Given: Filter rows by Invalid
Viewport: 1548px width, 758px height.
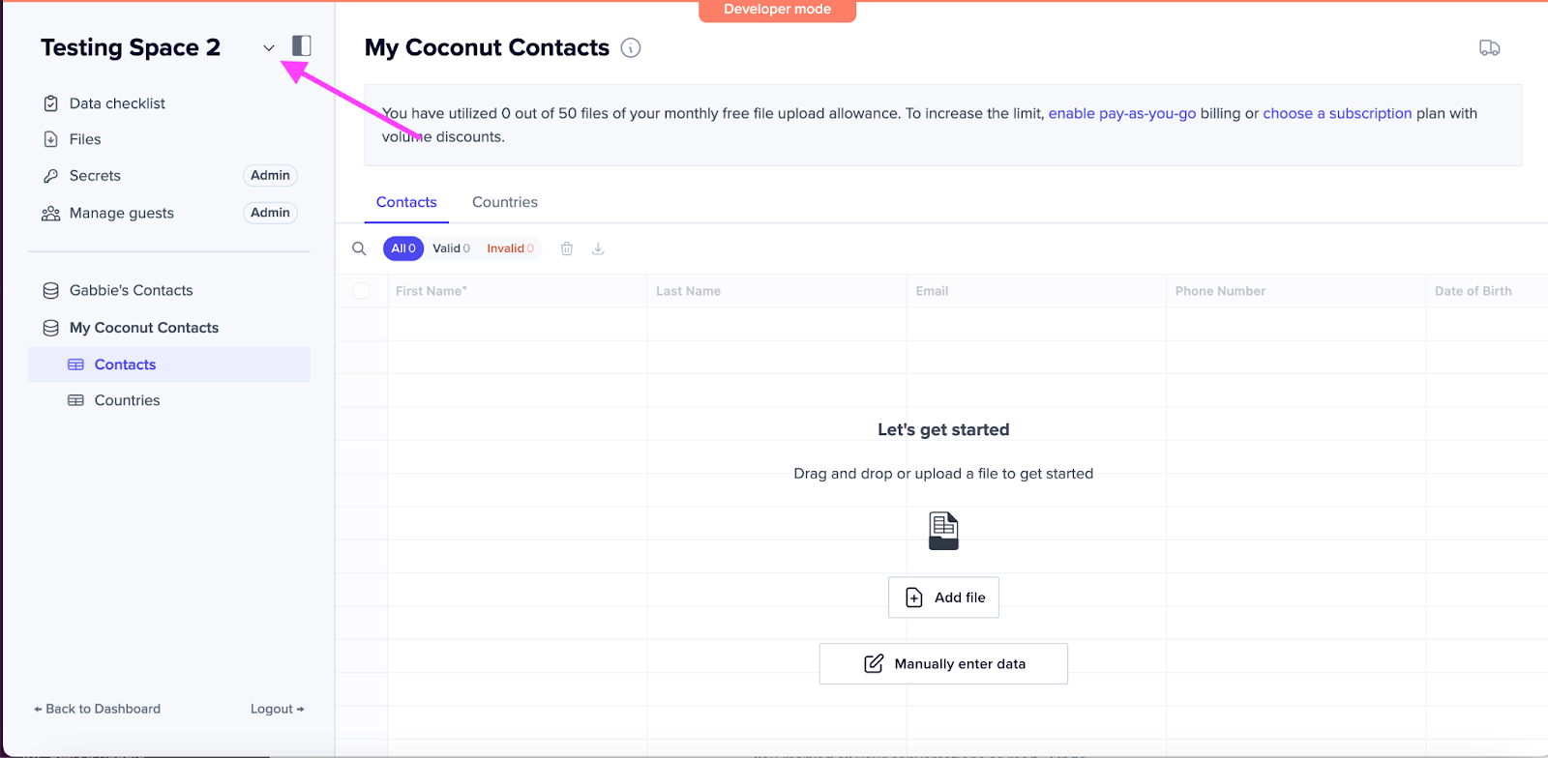Looking at the screenshot, I should click(x=510, y=248).
